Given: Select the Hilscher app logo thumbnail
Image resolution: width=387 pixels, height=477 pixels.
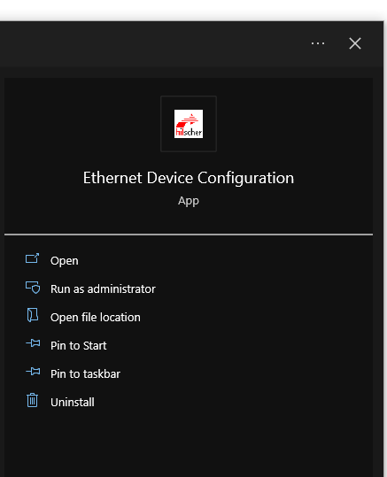Looking at the screenshot, I should (x=189, y=124).
